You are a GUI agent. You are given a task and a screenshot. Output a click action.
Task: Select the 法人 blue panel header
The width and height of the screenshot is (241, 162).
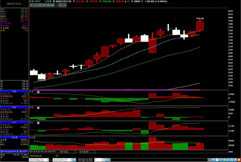[14, 122]
